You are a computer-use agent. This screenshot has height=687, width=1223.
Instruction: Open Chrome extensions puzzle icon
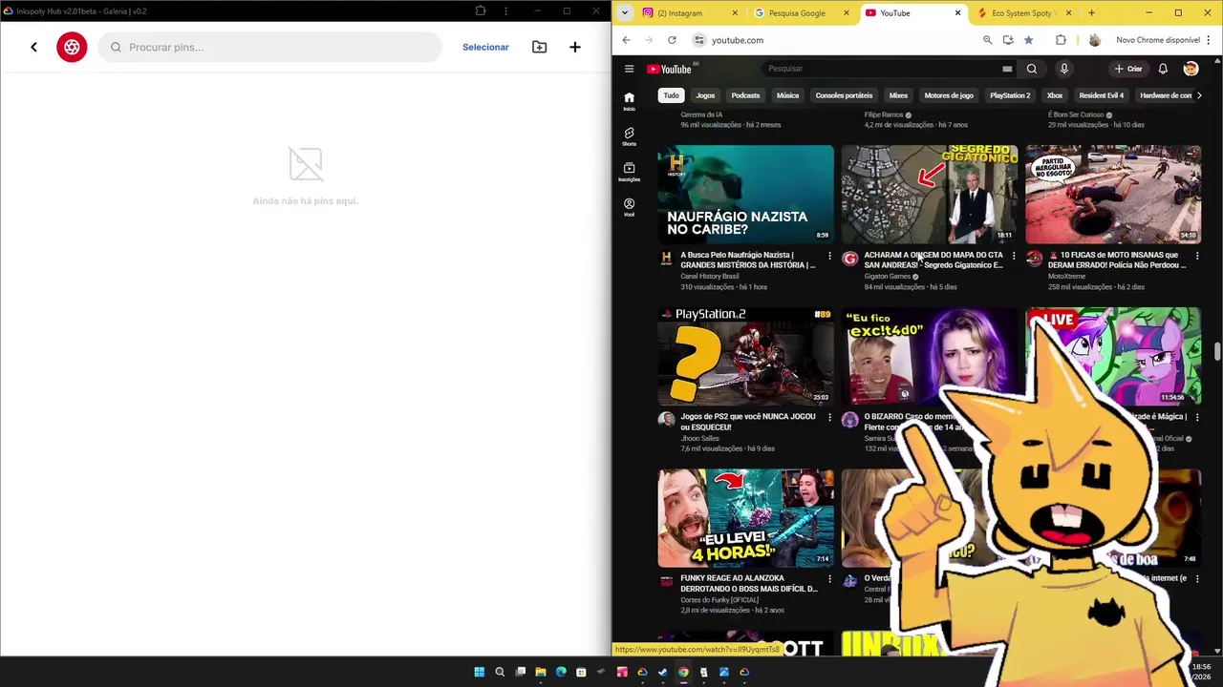(1061, 40)
